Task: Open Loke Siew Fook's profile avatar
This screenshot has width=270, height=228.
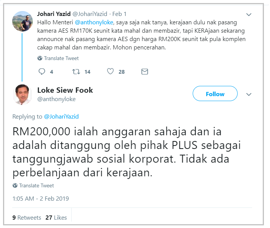Action: click(x=22, y=94)
